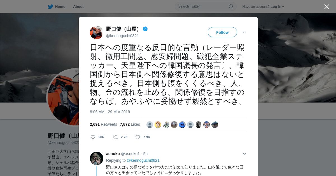Open the Log in dropdown

277,7
